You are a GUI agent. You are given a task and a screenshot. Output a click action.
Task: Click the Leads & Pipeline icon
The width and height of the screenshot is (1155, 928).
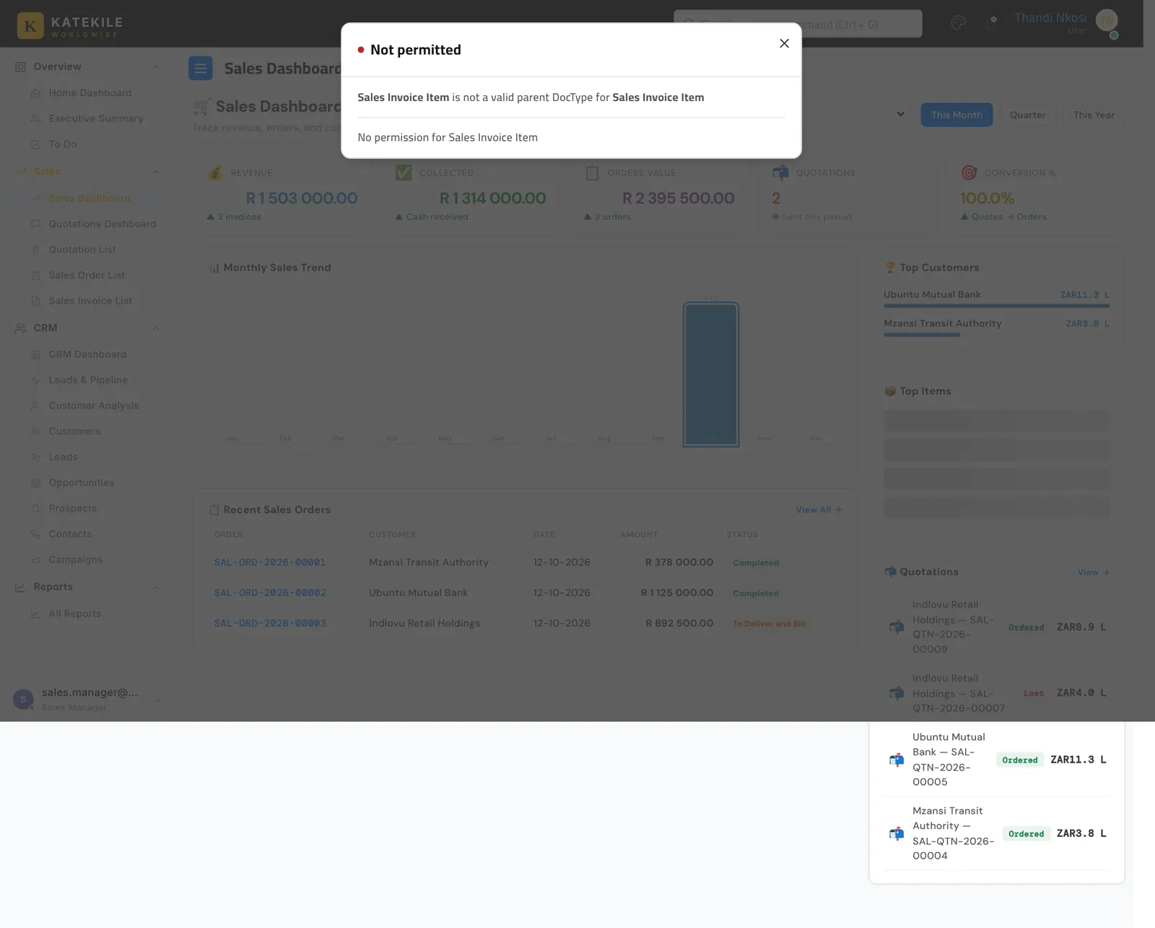pyautogui.click(x=35, y=380)
